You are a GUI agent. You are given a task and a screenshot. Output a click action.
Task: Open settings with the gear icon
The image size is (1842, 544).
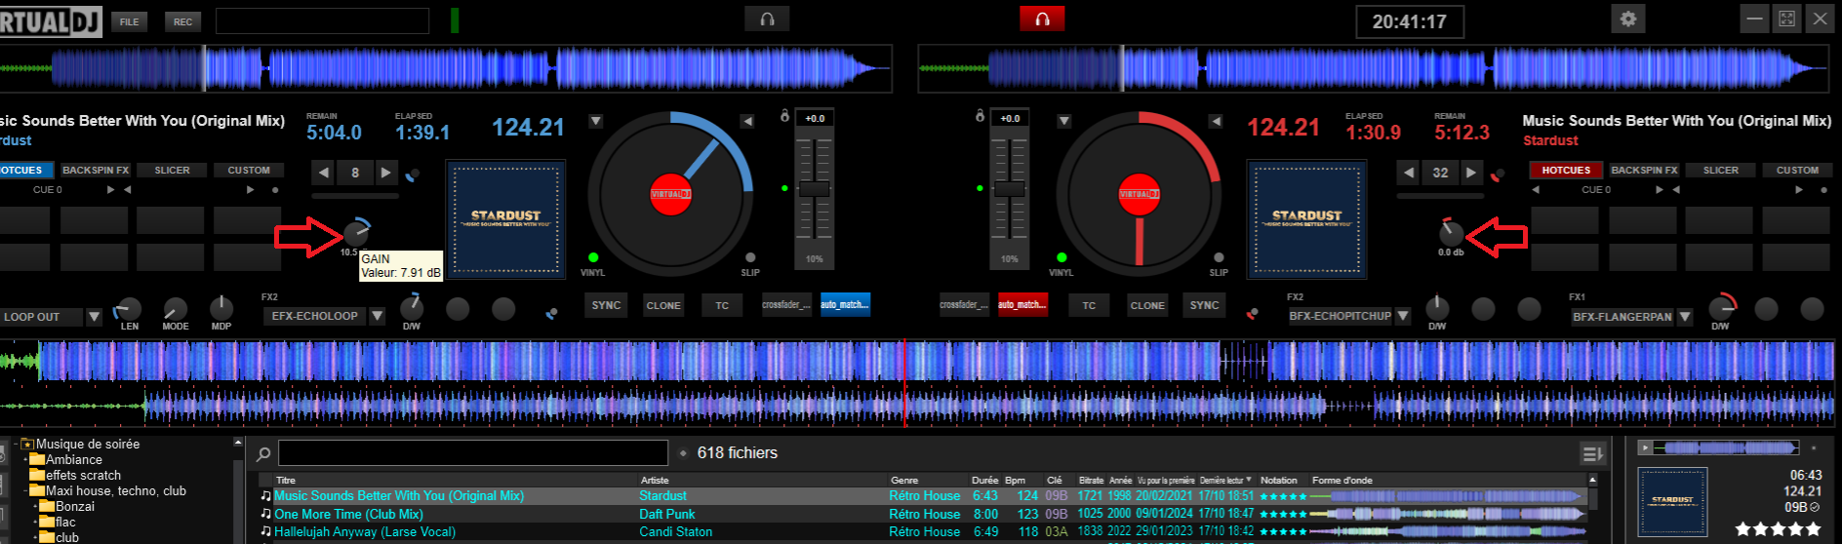pos(1628,19)
